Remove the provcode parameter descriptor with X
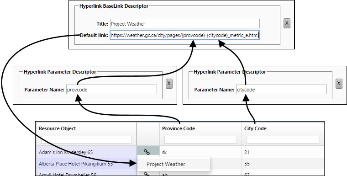The height and width of the screenshot is (176, 347). [169, 84]
